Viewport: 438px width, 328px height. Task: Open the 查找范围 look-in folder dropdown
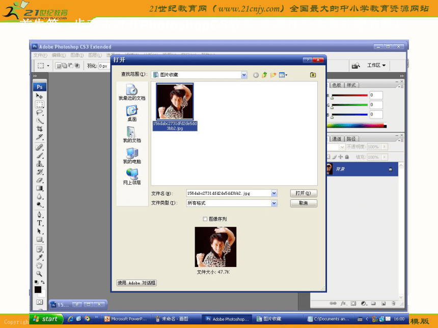point(244,75)
